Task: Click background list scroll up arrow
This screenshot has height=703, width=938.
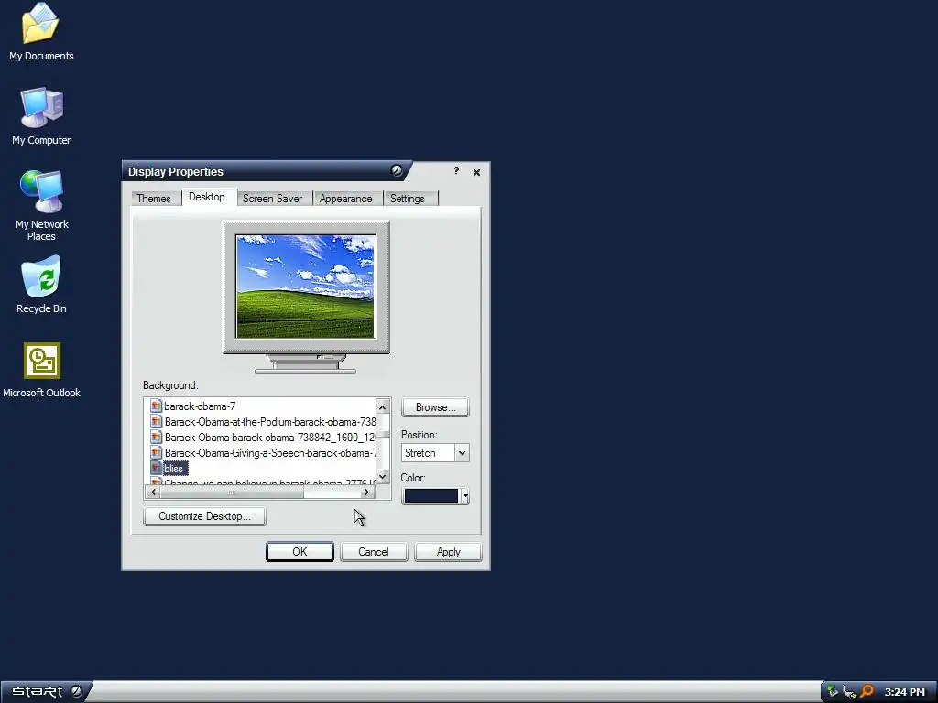Action: pos(383,407)
